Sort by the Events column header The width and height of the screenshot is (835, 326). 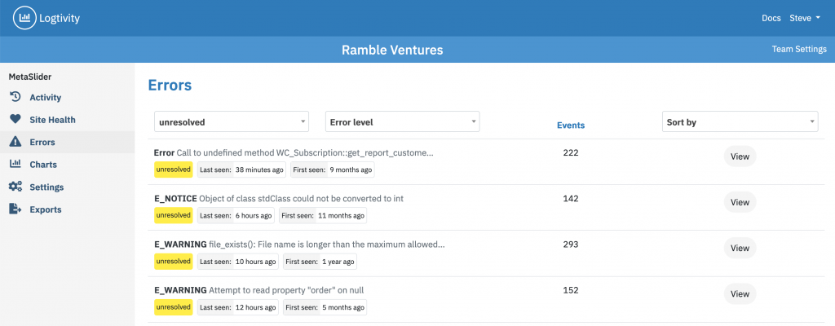(570, 126)
